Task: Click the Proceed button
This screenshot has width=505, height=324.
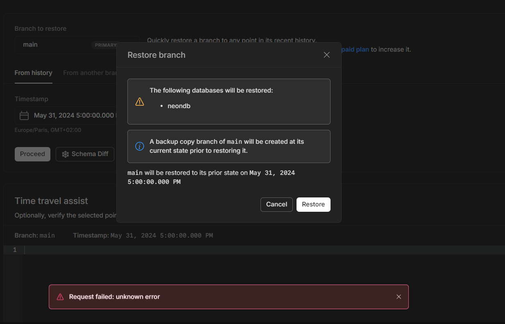Action: point(32,154)
